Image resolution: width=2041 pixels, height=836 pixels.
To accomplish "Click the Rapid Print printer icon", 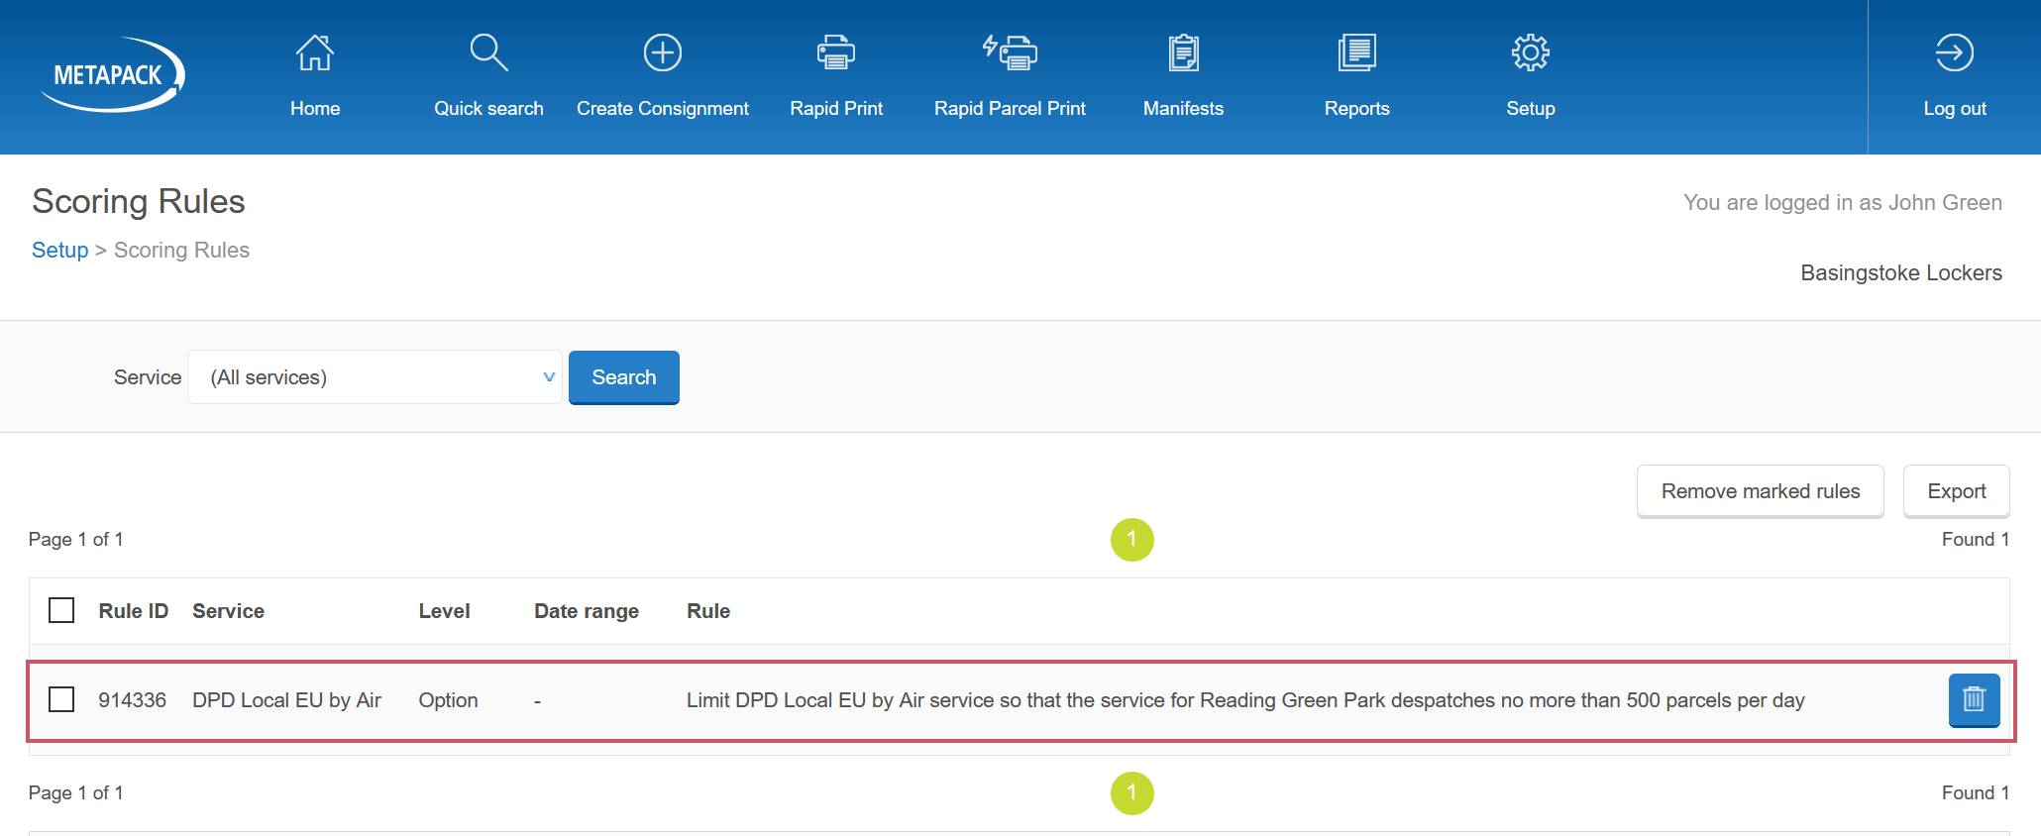I will [x=836, y=52].
